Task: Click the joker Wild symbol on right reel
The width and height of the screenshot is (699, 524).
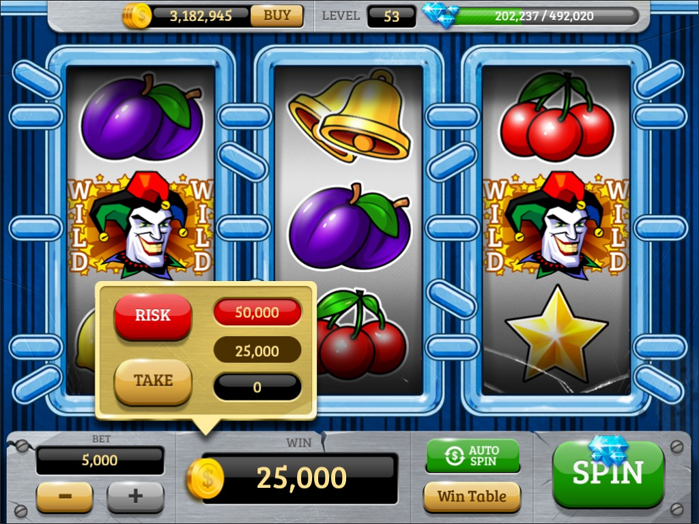Action: coord(556,224)
